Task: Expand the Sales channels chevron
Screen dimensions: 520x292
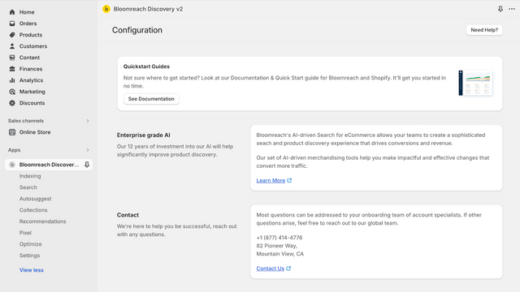Action: click(88, 121)
